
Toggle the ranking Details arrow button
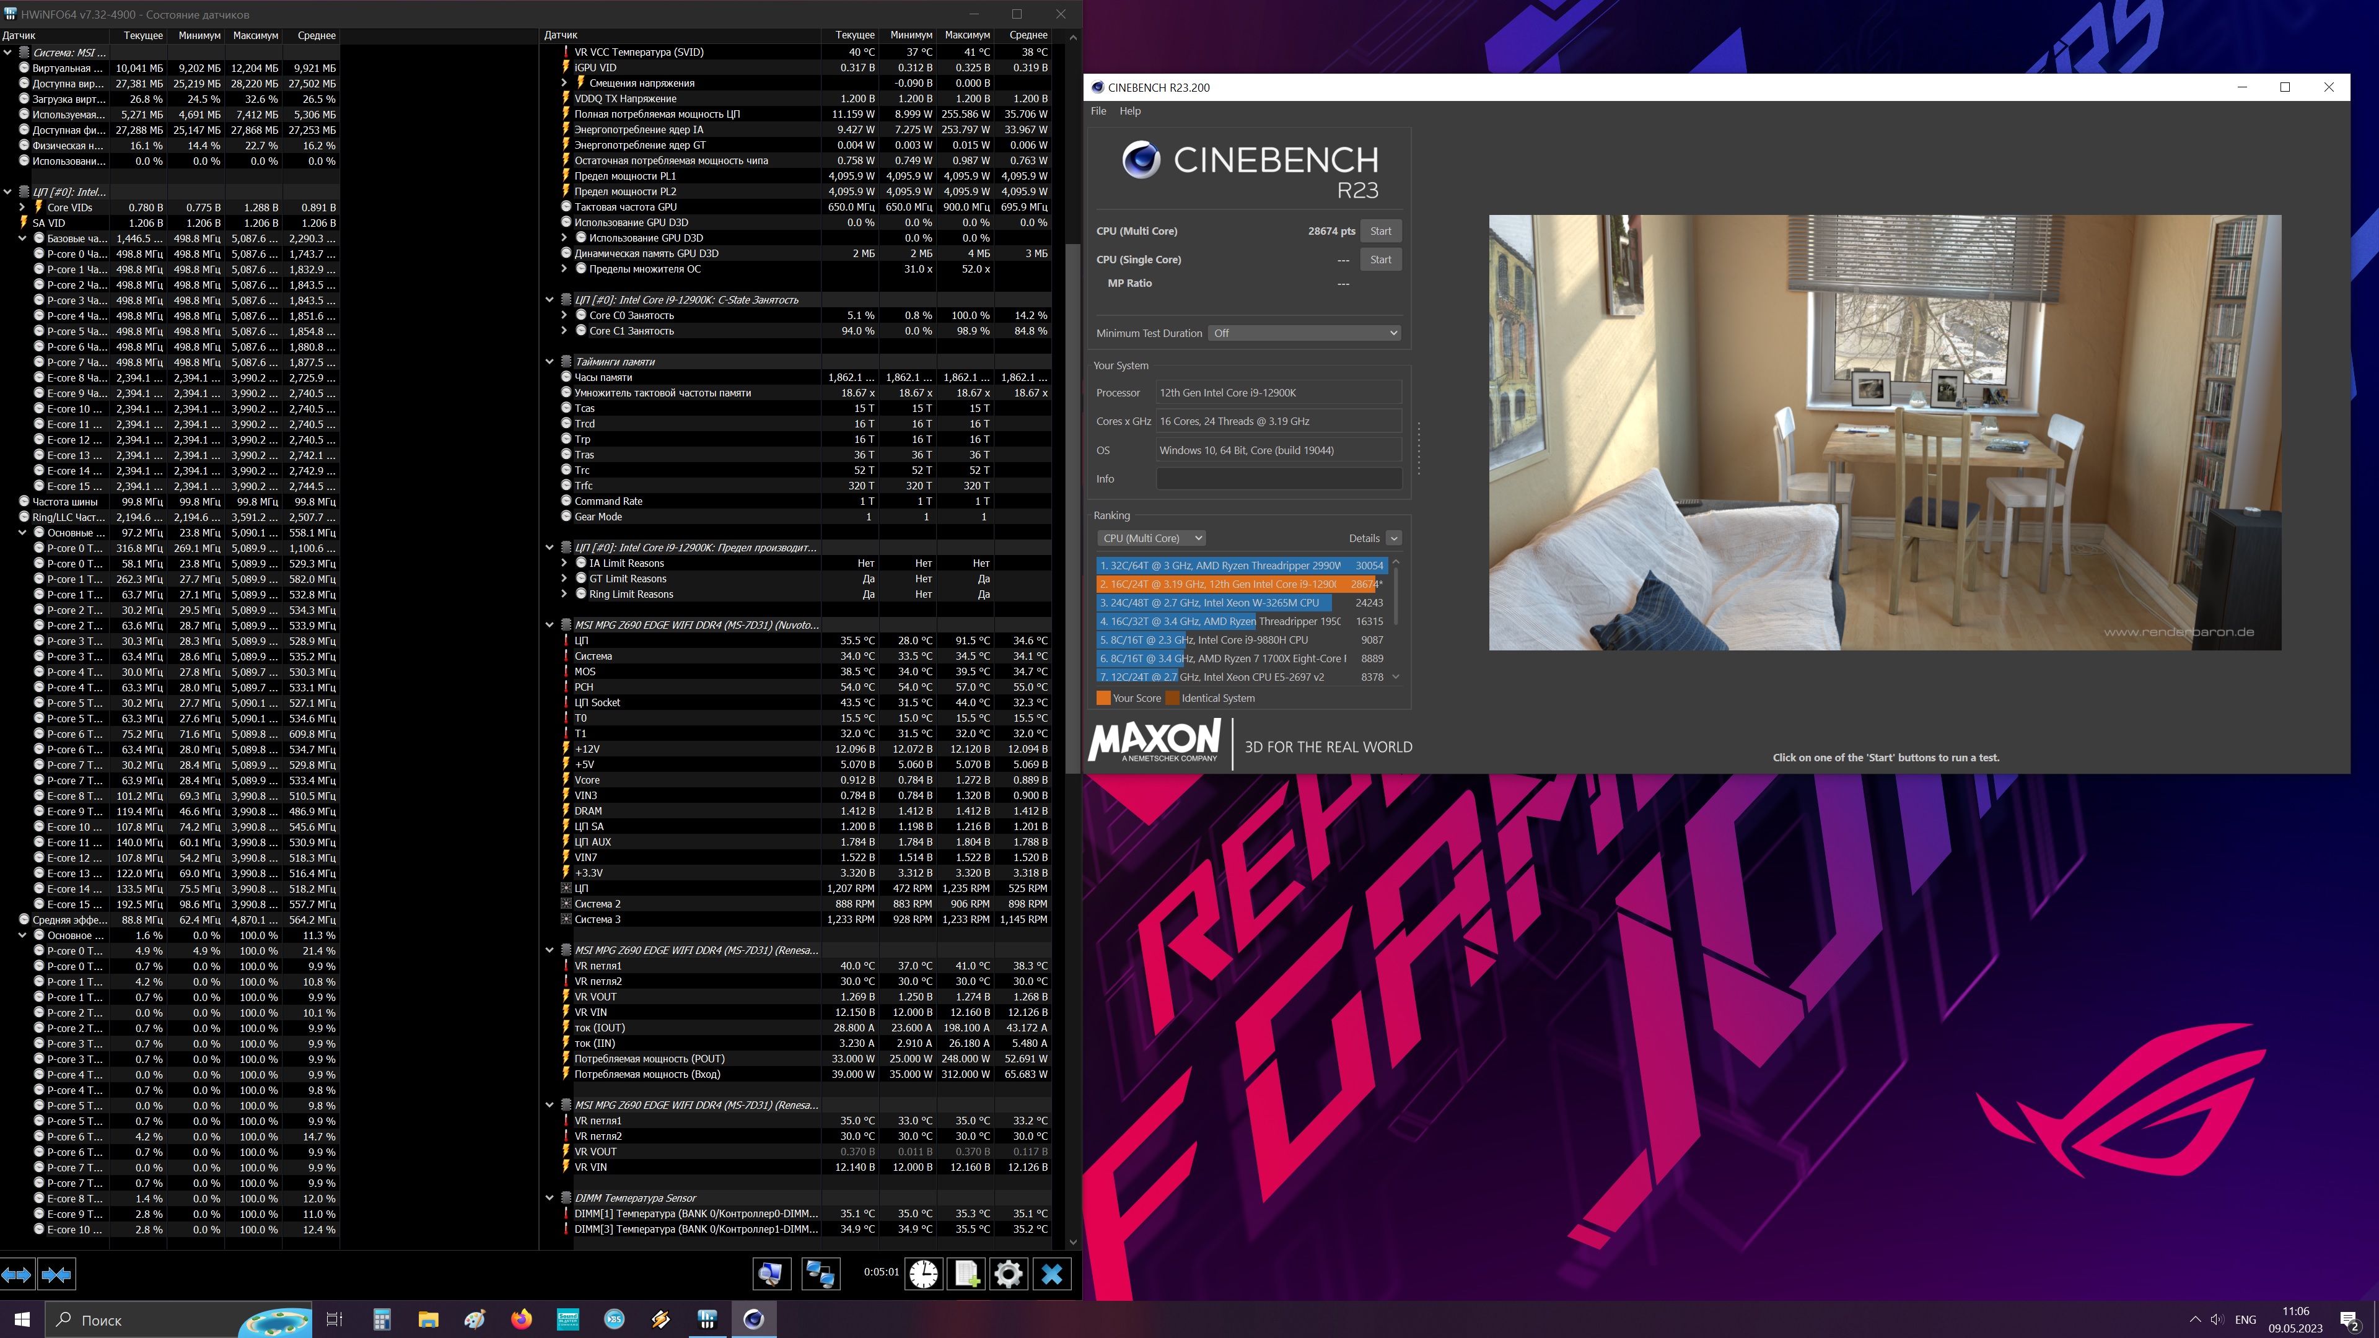coord(1393,538)
